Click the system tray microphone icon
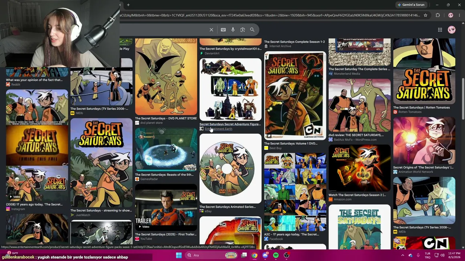This screenshot has height=261, width=465. tap(418, 255)
